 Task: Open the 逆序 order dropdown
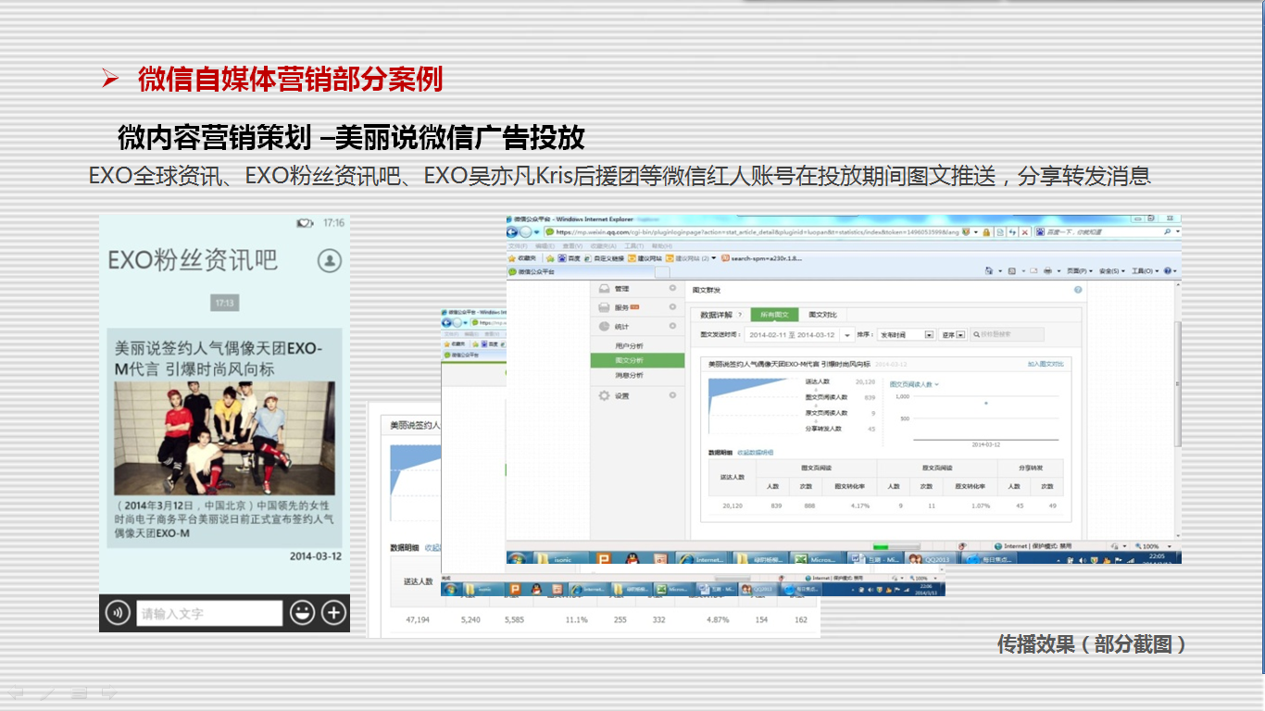(x=953, y=334)
